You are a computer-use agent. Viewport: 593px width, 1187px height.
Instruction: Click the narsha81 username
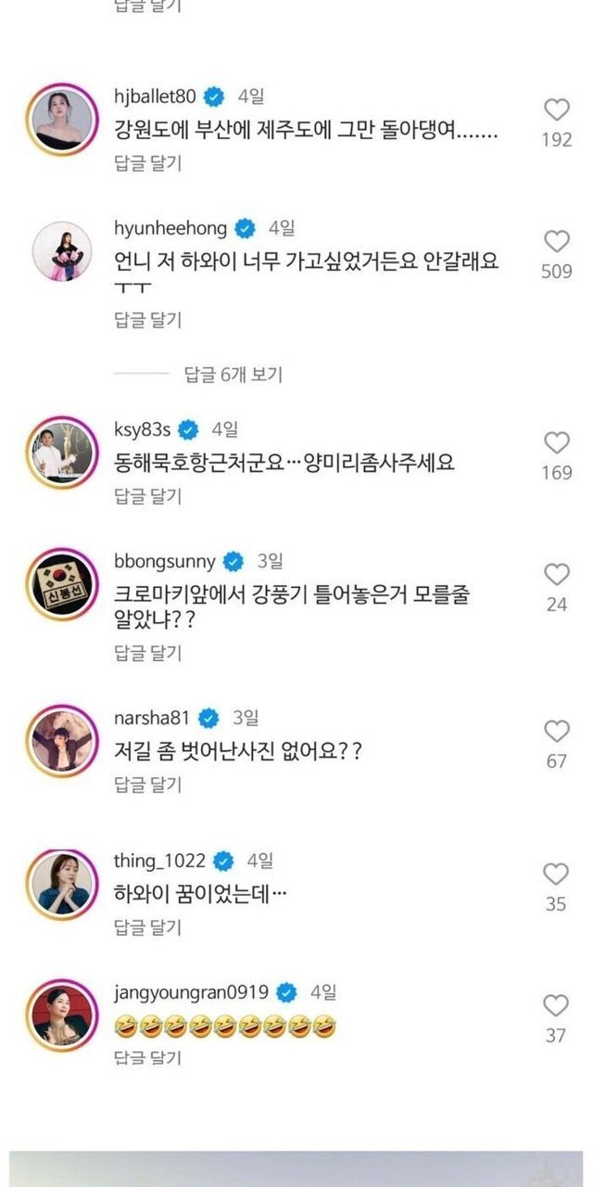coord(153,718)
